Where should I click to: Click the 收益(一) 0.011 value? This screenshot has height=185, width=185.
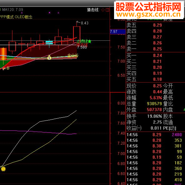click(156, 128)
